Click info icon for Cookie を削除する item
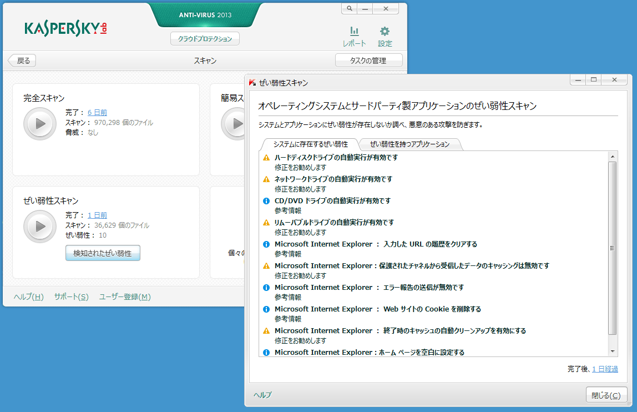637x412 pixels. 266,309
